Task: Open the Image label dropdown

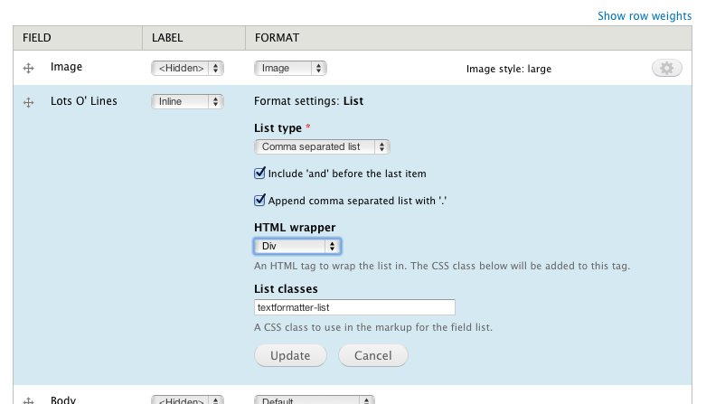Action: pyautogui.click(x=187, y=68)
